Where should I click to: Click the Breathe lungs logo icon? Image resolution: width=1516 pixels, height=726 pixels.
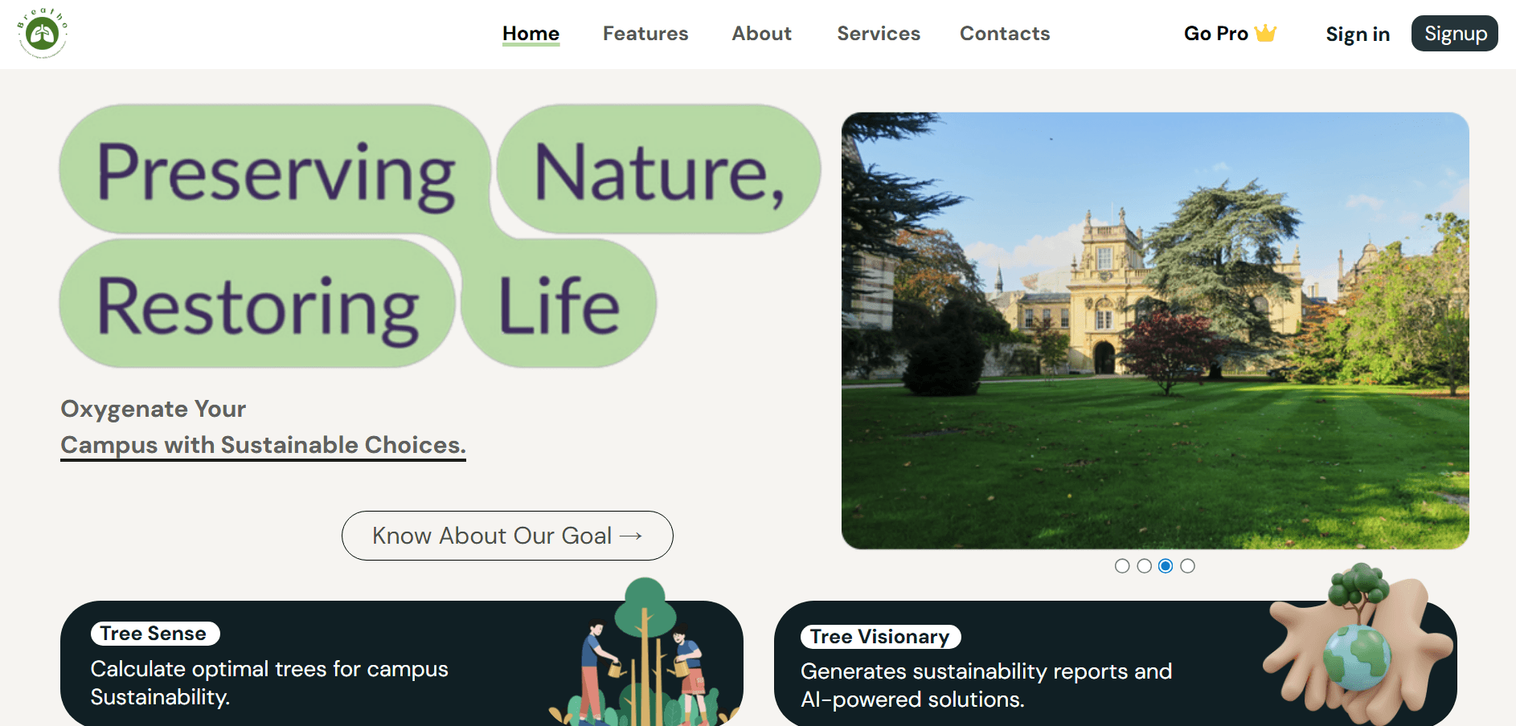[x=43, y=34]
